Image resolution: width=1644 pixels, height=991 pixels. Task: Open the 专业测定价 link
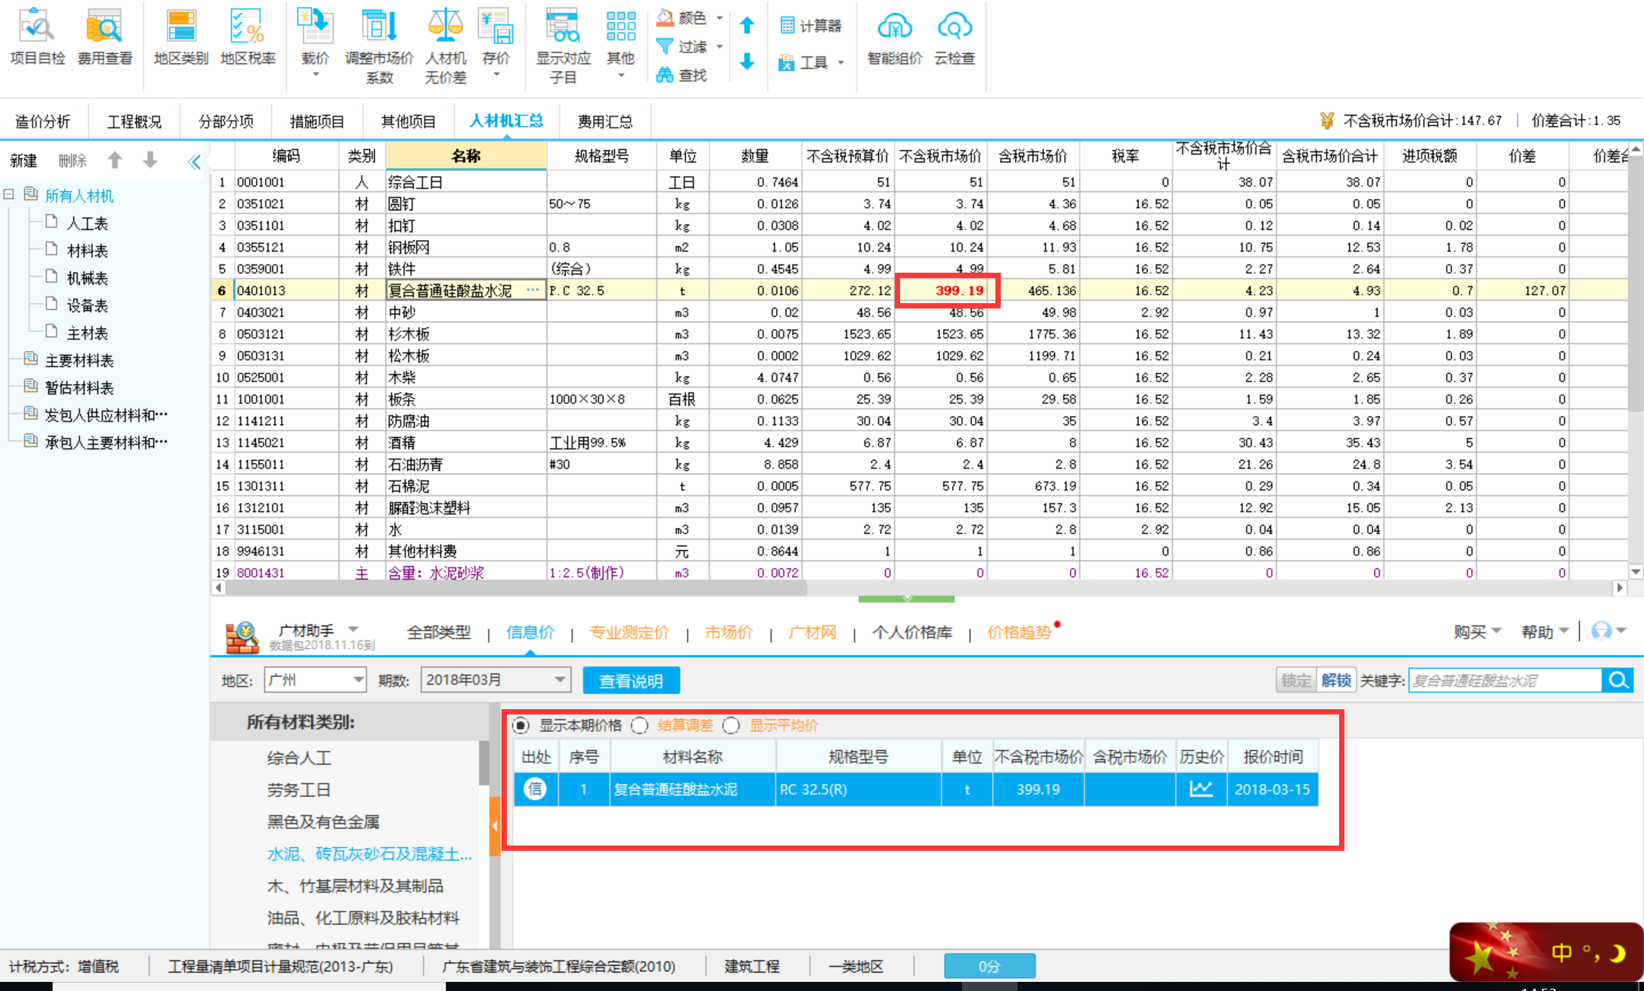630,632
